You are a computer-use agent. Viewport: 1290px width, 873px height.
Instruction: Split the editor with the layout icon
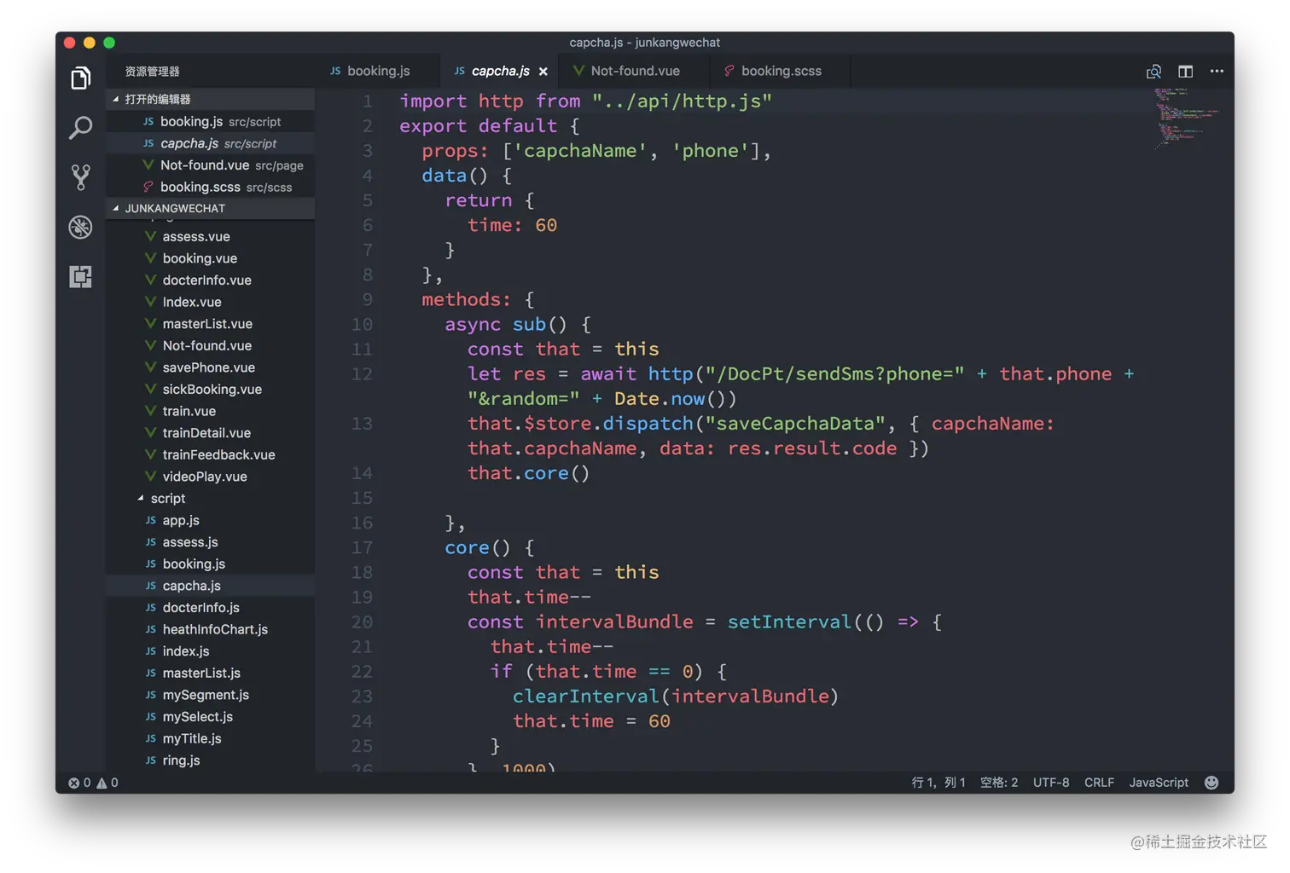click(x=1185, y=72)
